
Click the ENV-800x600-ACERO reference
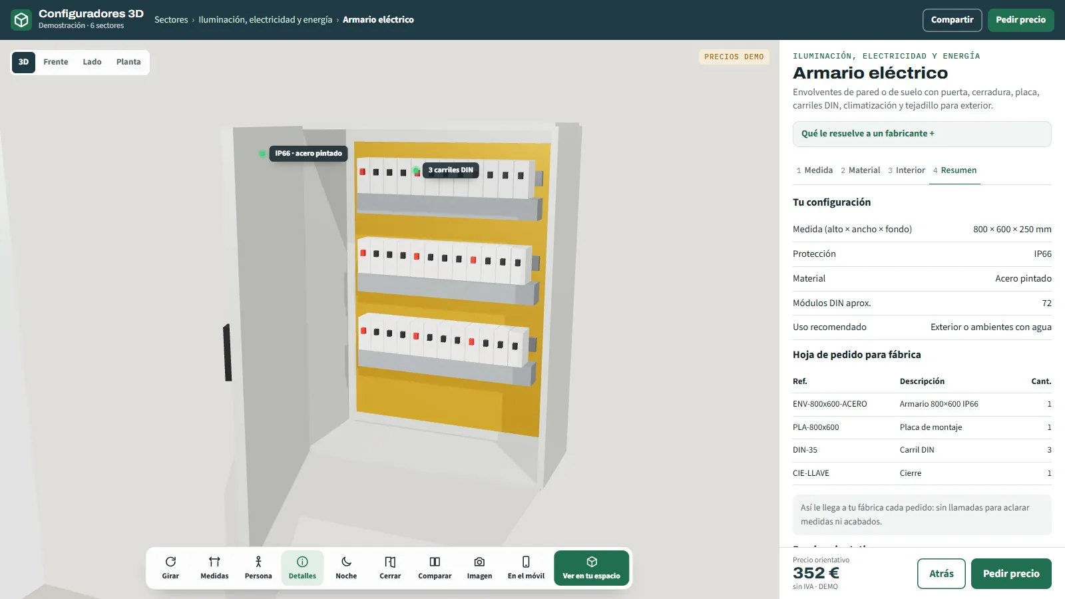pyautogui.click(x=830, y=404)
